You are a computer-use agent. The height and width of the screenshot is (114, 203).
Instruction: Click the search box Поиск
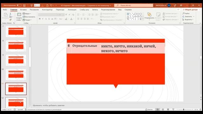pyautogui.click(x=134, y=5)
